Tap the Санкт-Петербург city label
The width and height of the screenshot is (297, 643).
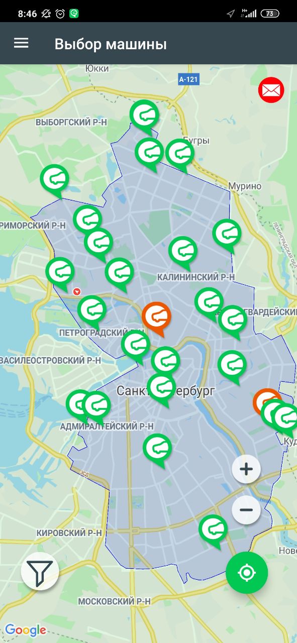point(165,391)
